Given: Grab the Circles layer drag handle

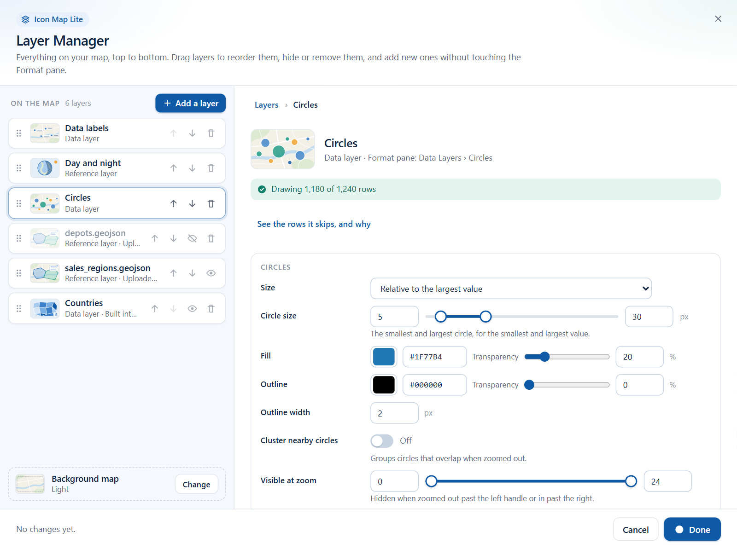Looking at the screenshot, I should pos(19,203).
